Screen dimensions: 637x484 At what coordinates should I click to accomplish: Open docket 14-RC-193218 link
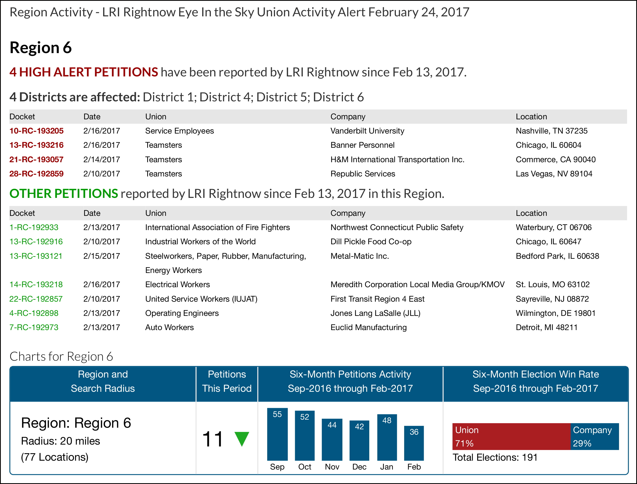click(x=36, y=284)
